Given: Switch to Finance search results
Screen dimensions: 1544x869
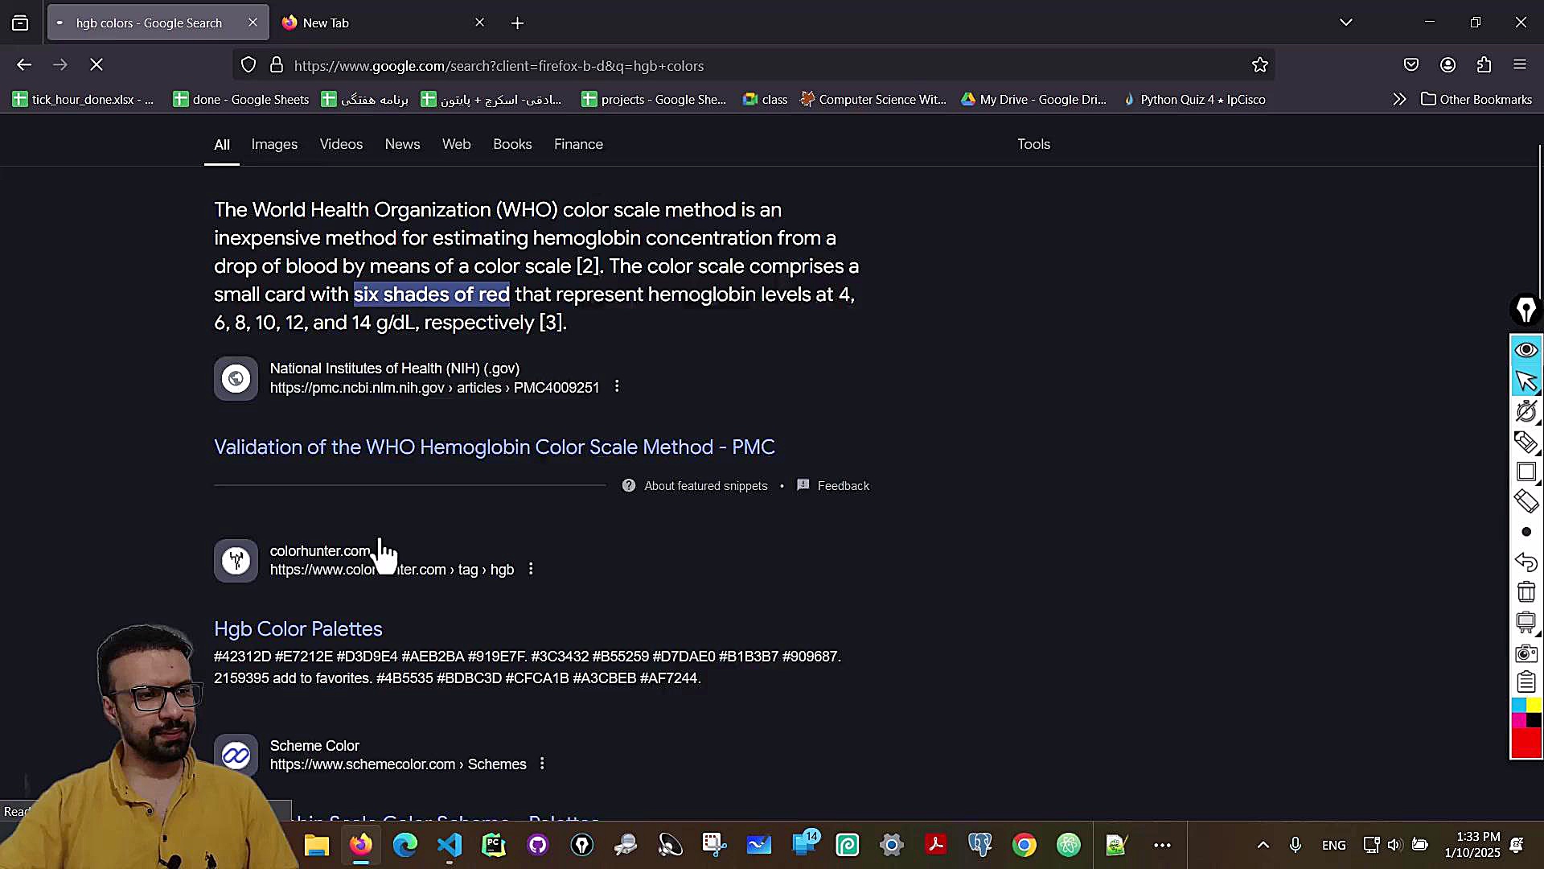Looking at the screenshot, I should [578, 144].
